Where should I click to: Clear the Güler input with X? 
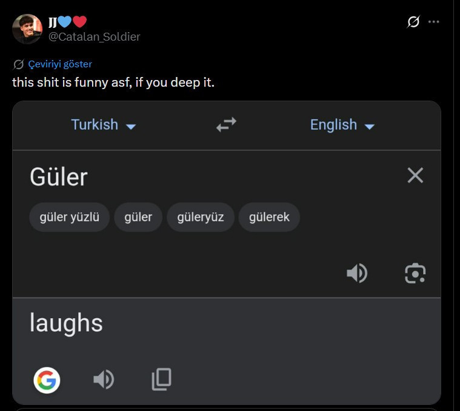click(x=415, y=176)
